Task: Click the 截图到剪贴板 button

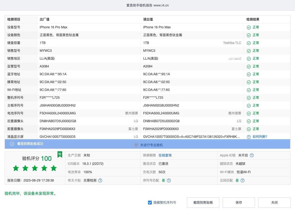Action: click(203, 202)
